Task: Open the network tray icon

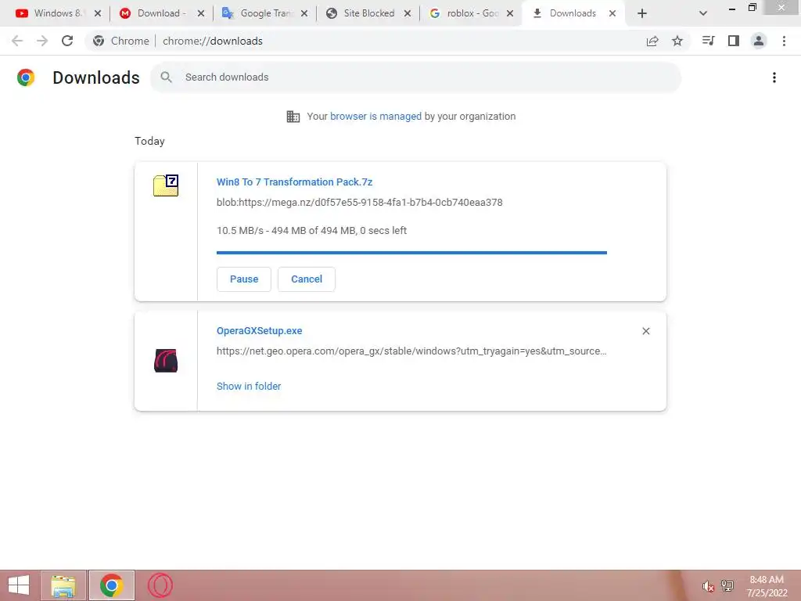Action: 727,585
